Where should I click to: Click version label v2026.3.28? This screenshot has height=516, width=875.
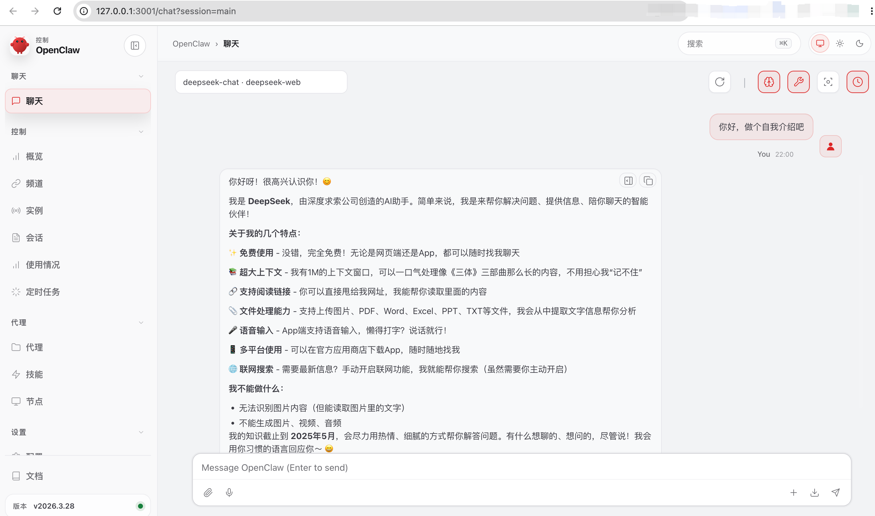(54, 506)
